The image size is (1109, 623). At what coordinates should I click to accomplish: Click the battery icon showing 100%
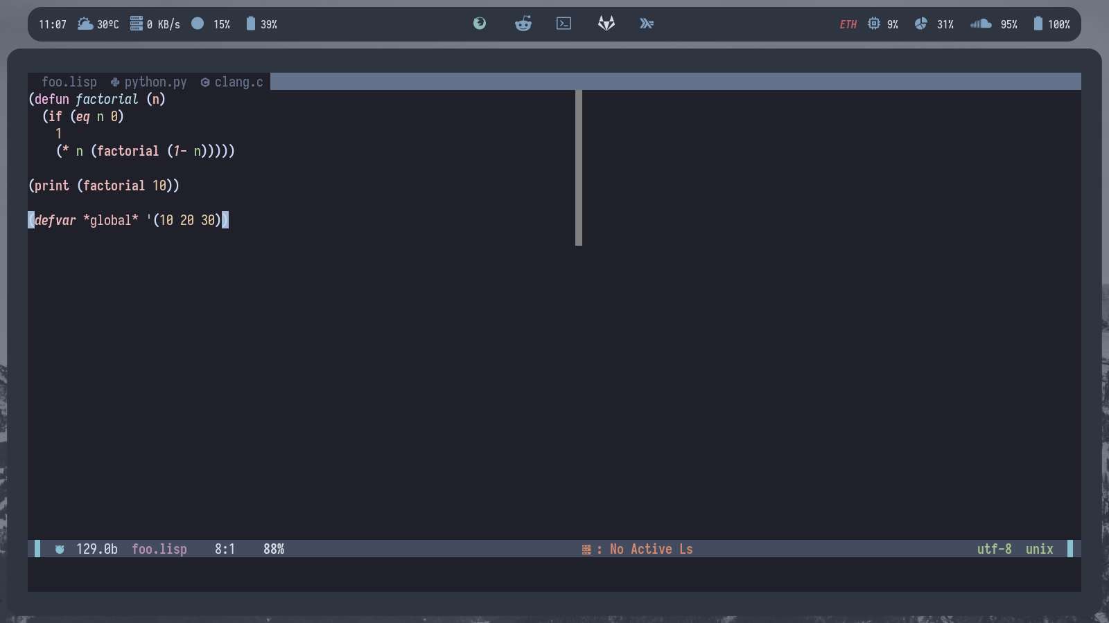(x=1038, y=24)
